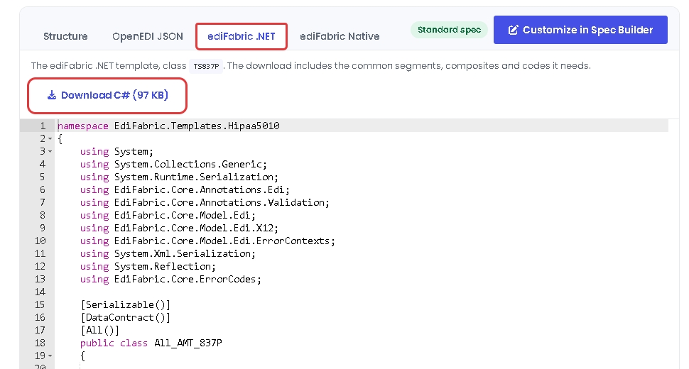Collapse the using block fold at line 3
This screenshot has height=369, width=689.
[x=50, y=152]
